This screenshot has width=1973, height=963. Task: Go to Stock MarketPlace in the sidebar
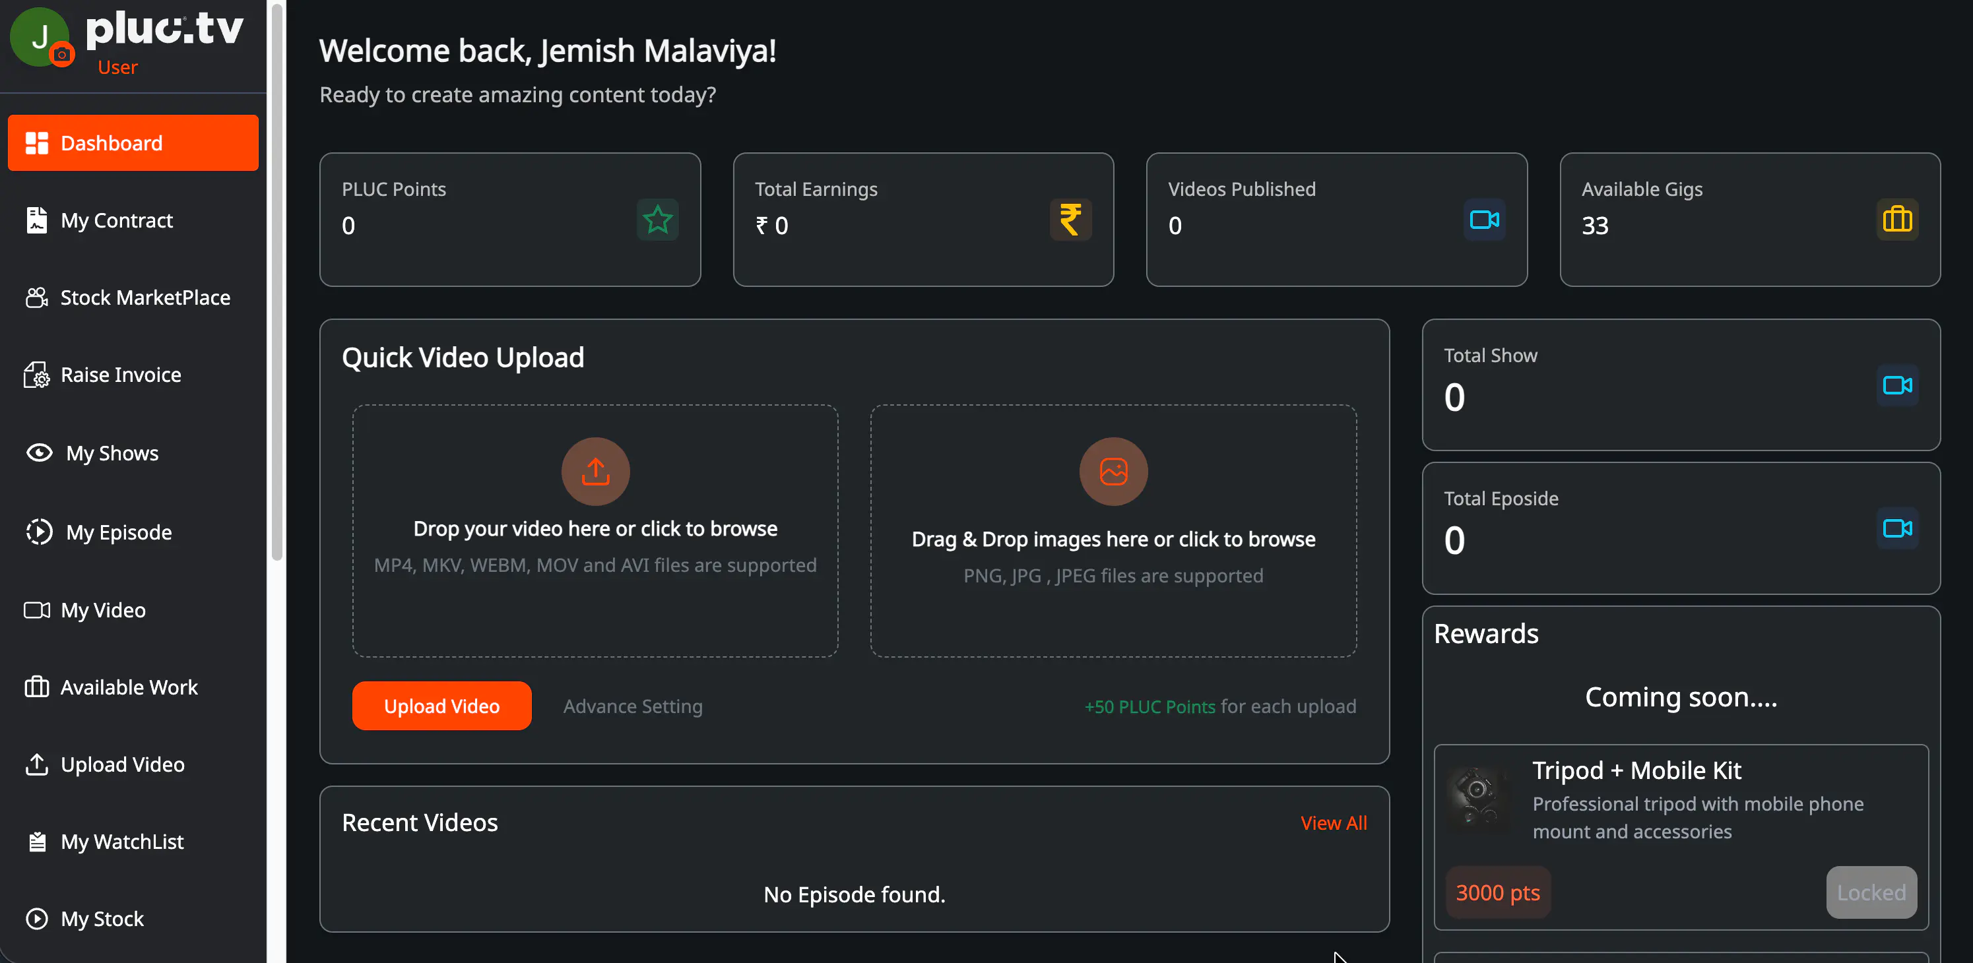point(145,297)
